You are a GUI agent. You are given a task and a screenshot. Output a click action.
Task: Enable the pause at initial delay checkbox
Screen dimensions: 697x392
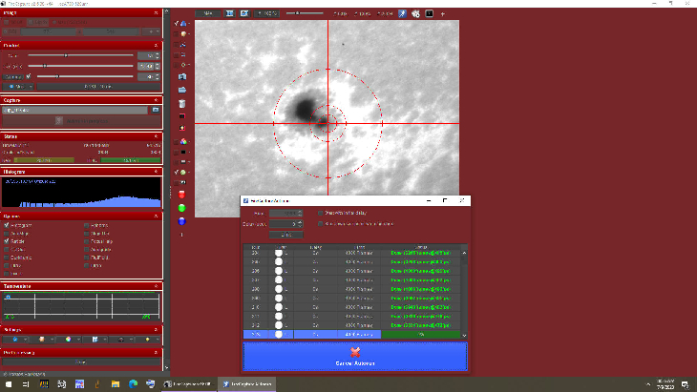[320, 213]
